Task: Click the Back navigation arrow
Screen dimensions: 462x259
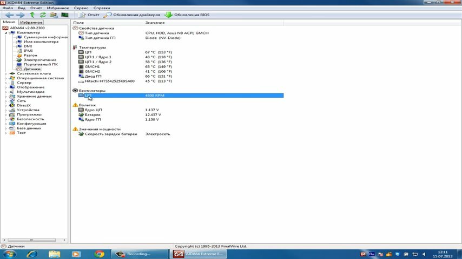Action: (x=9, y=15)
